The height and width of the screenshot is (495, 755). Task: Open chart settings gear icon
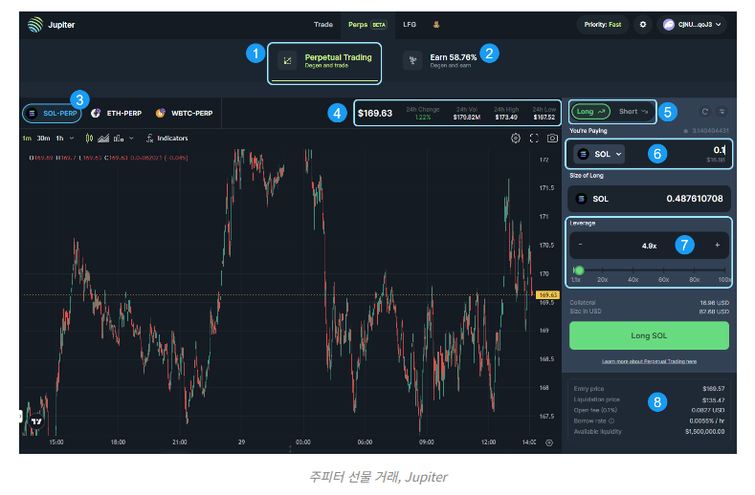[516, 139]
